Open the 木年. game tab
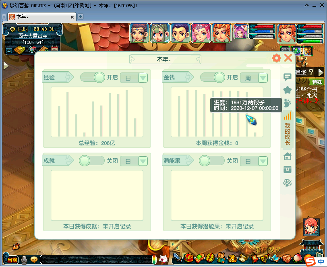Image resolution: width=327 pixels, height=267 pixels. click(42, 17)
